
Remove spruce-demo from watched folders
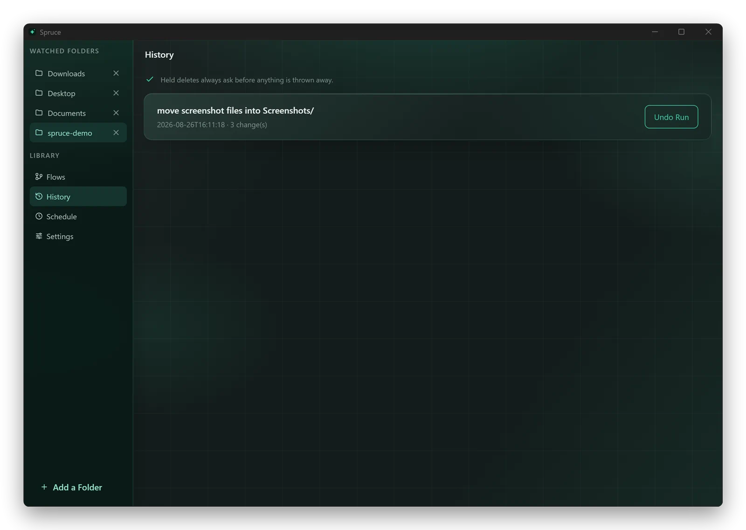[x=116, y=132]
